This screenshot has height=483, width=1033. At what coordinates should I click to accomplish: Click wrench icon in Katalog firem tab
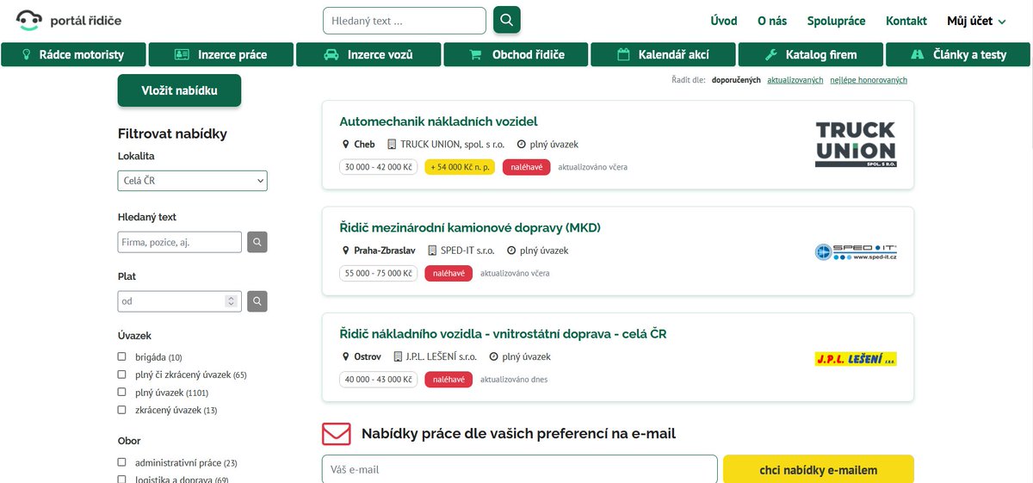[770, 54]
